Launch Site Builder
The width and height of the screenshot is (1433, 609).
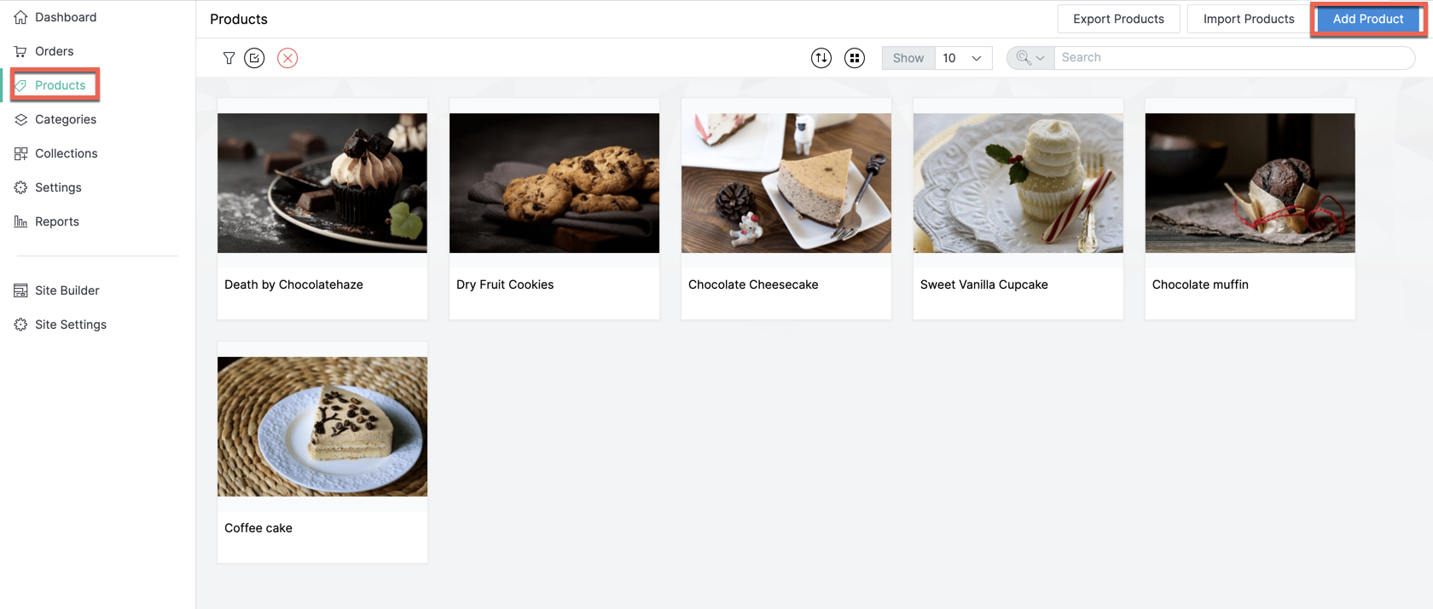point(67,290)
